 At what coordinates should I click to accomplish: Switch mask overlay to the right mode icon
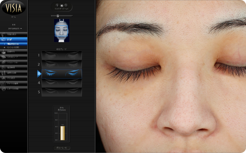click(66, 5)
